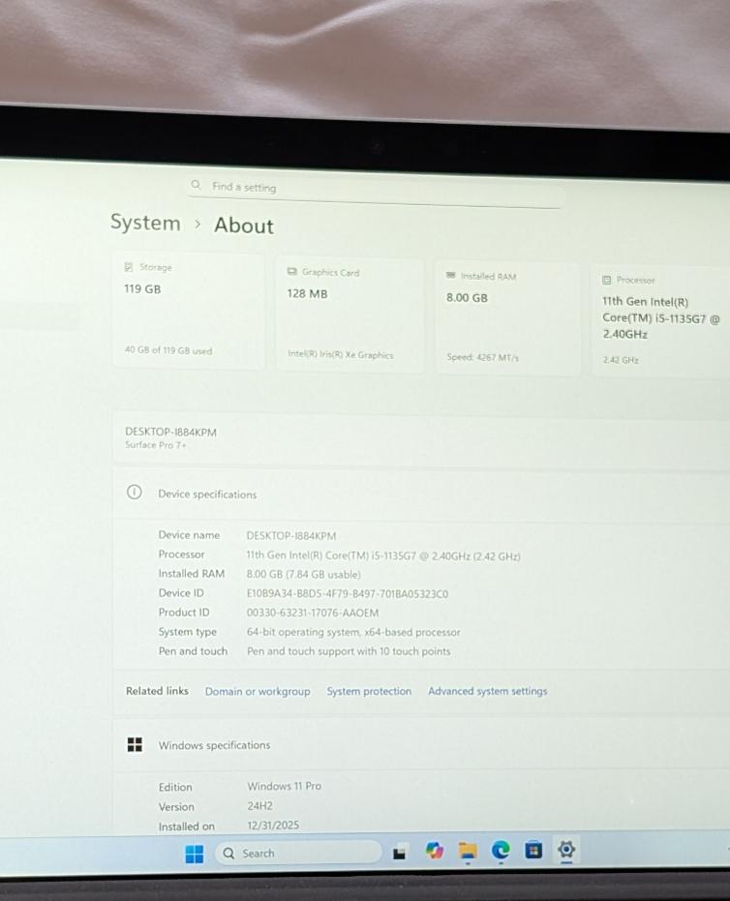Click the Windows specifications logo icon

click(135, 745)
